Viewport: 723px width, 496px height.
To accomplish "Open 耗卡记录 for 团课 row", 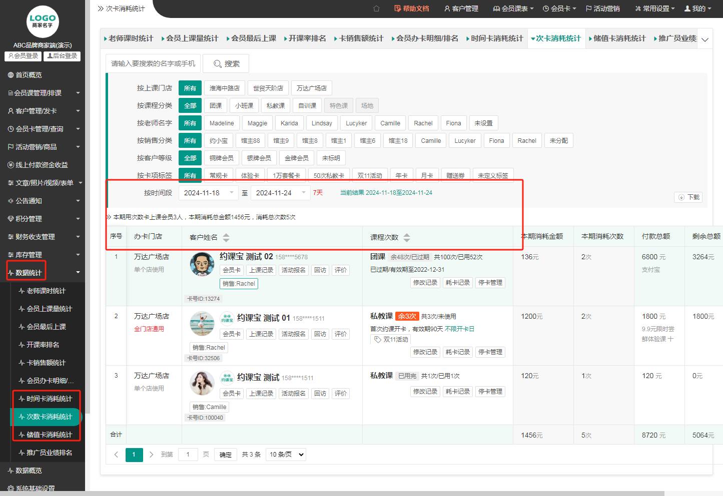I will pyautogui.click(x=458, y=282).
